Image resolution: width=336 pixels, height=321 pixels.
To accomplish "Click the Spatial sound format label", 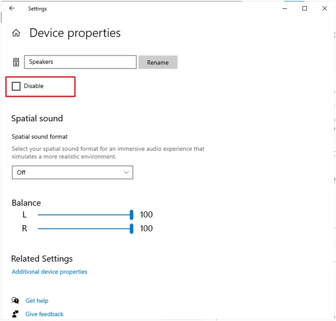I will (40, 137).
